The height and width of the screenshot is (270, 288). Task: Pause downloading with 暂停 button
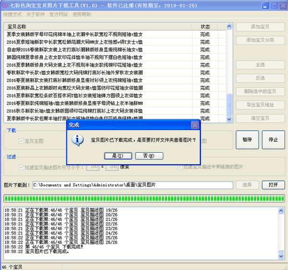[247, 140]
